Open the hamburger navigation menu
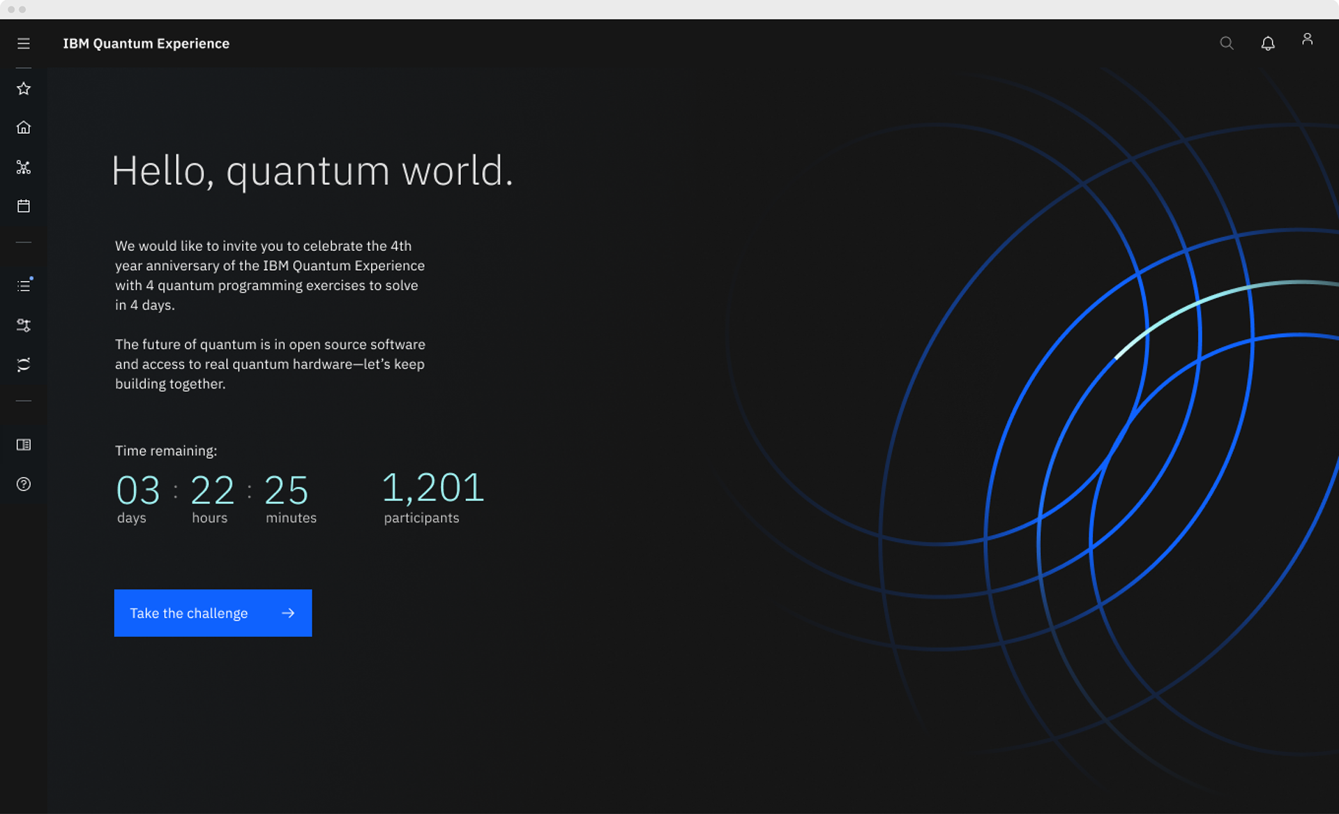This screenshot has height=814, width=1339. pos(24,43)
